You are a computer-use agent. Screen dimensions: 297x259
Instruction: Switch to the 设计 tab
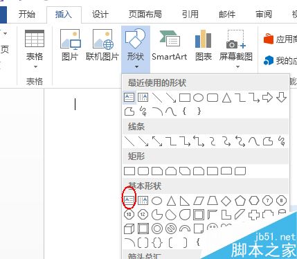100,15
